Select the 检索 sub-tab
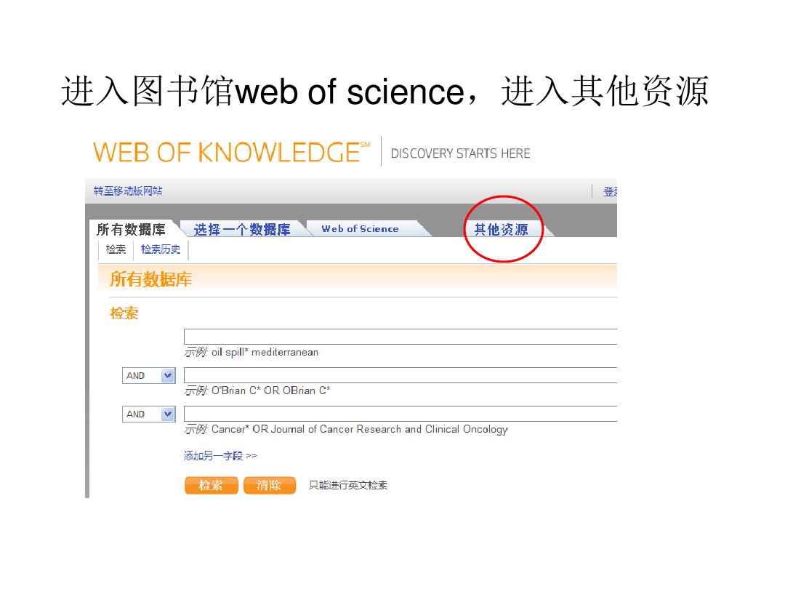The height and width of the screenshot is (589, 785). tap(116, 249)
